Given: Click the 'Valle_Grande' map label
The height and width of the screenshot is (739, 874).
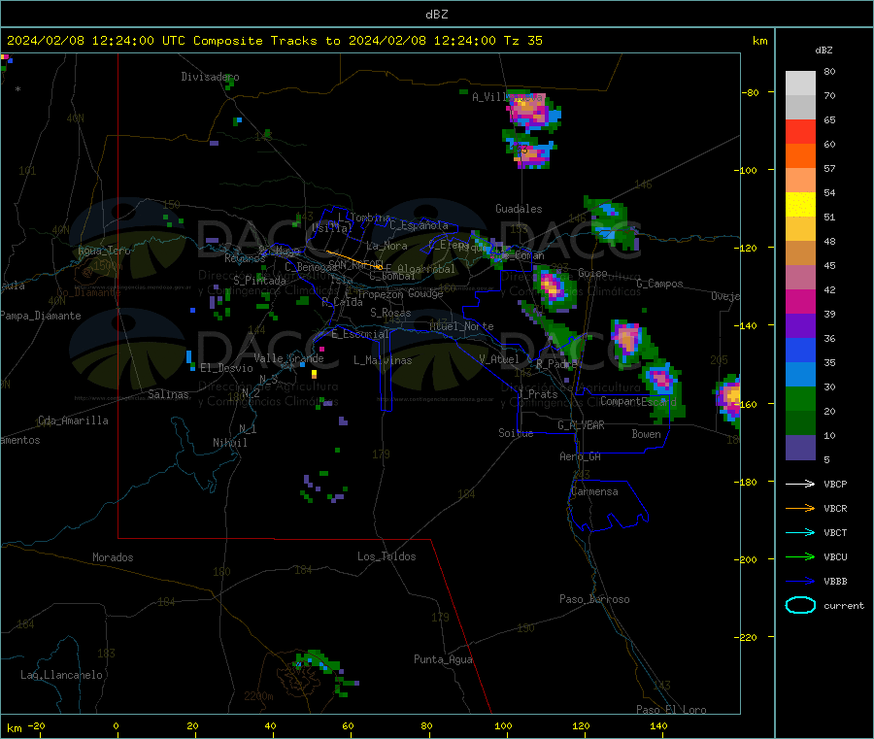Looking at the screenshot, I should tap(288, 357).
